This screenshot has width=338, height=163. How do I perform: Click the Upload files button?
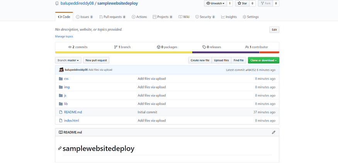click(x=221, y=60)
